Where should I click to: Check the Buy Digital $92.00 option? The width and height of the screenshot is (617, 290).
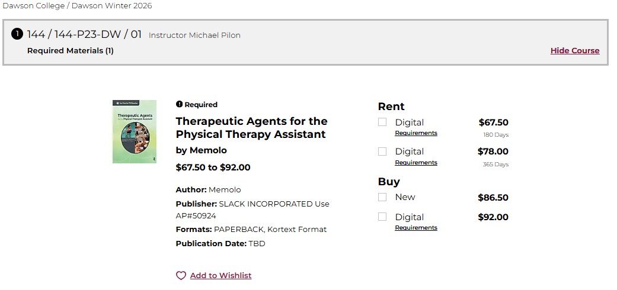[x=382, y=217]
